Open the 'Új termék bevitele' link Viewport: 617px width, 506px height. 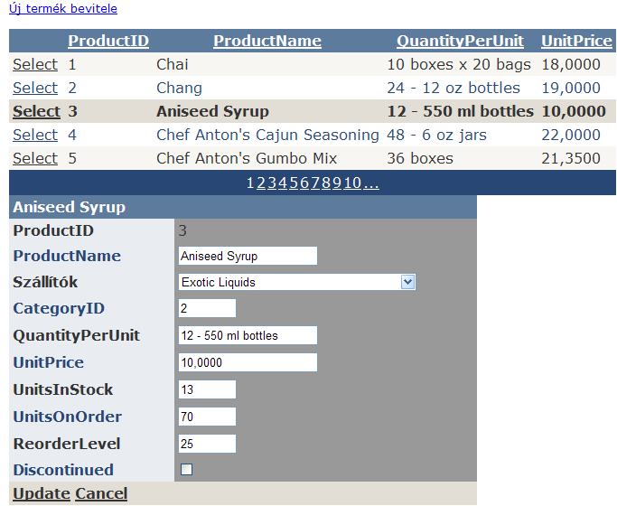(63, 8)
